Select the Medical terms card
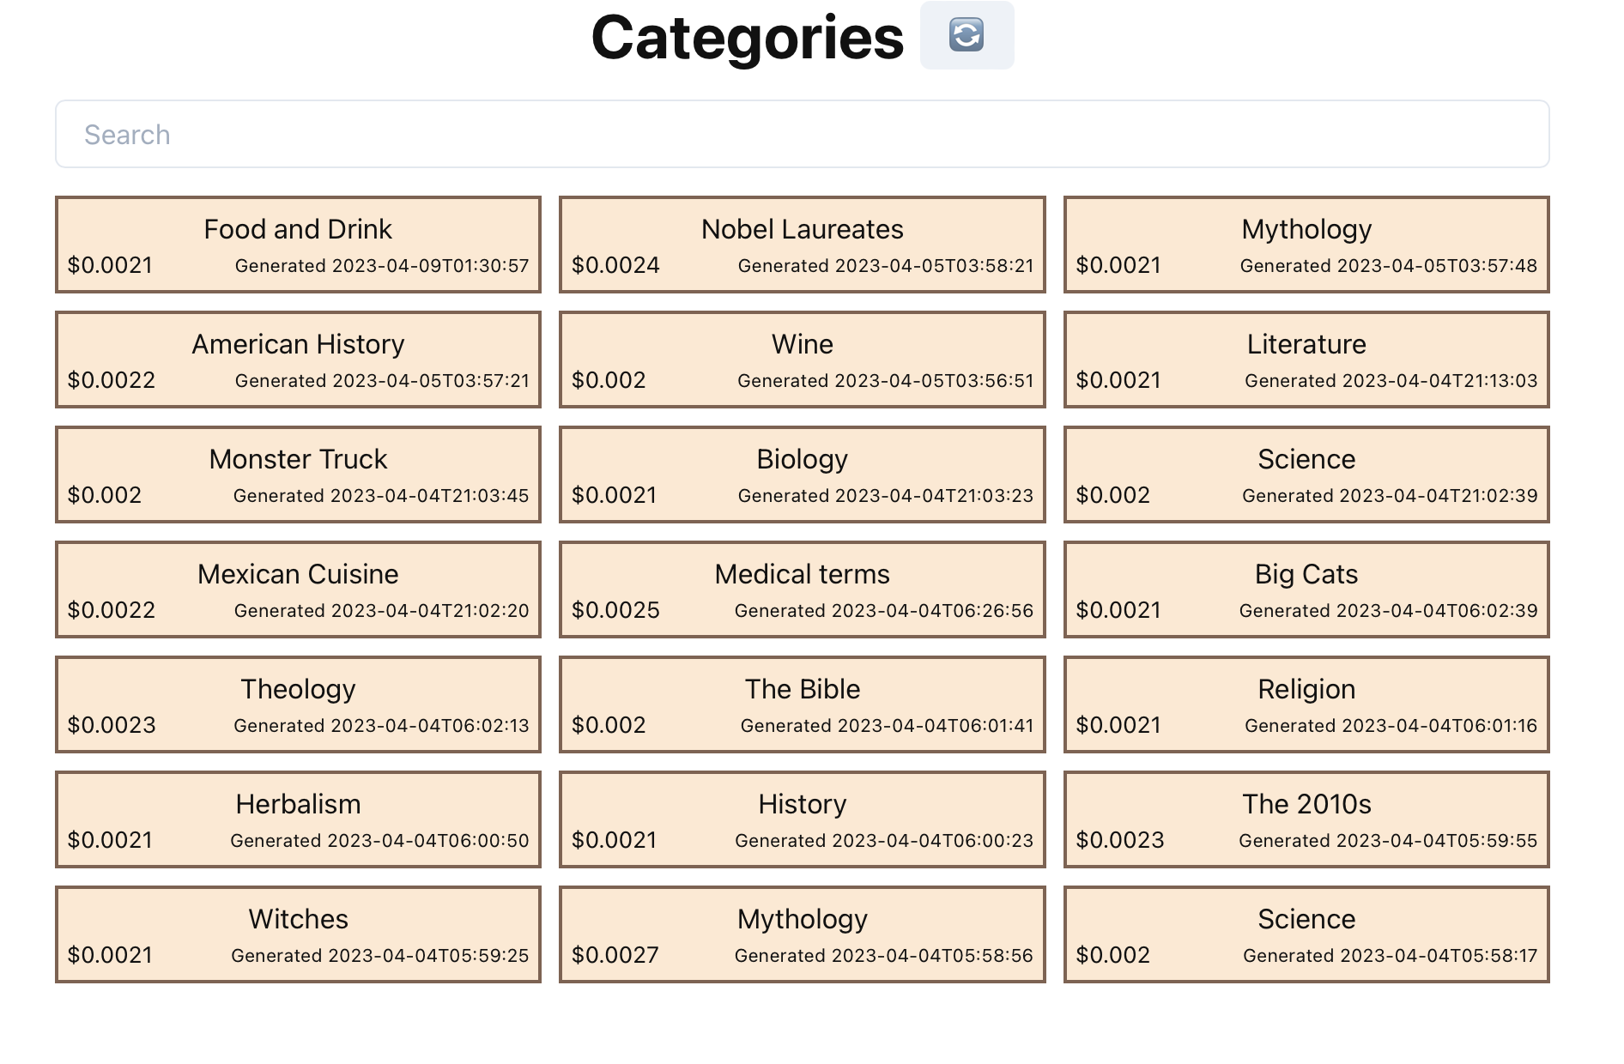The image size is (1624, 1064). [x=802, y=589]
